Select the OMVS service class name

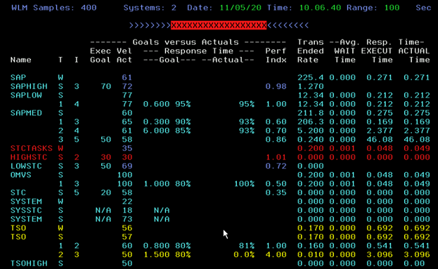point(21,175)
